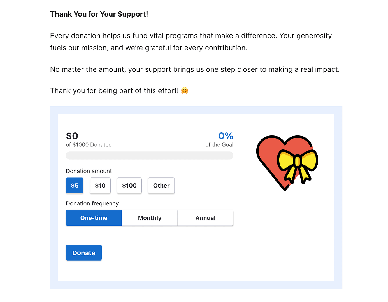This screenshot has height=302, width=388.
Task: Select the $10 donation amount
Action: click(100, 186)
